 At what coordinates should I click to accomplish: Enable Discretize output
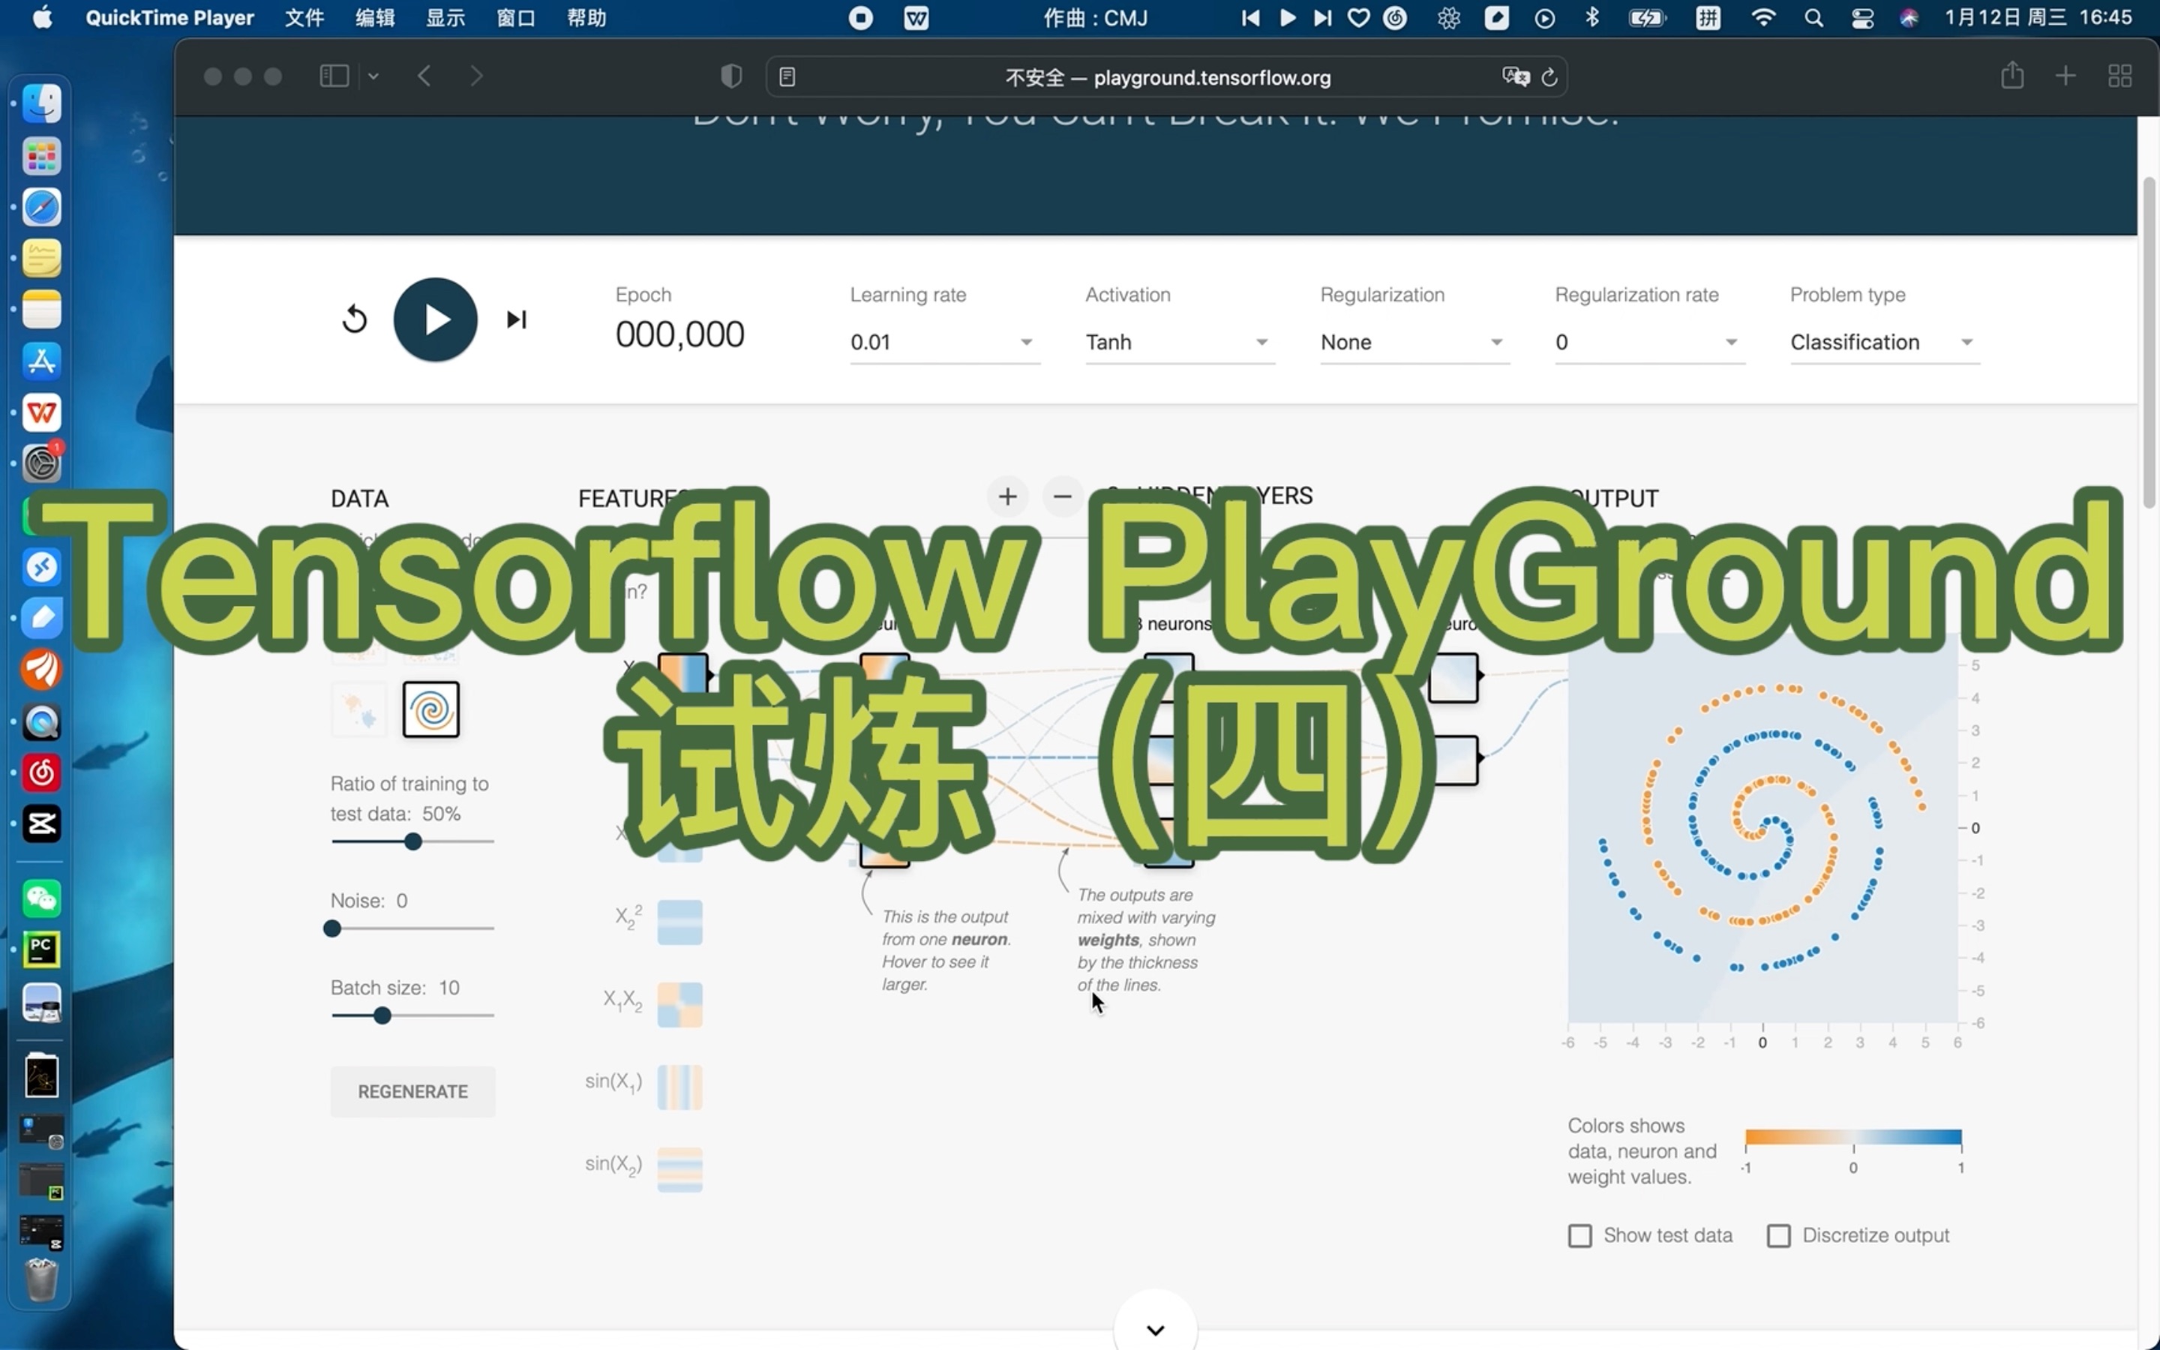tap(1780, 1234)
